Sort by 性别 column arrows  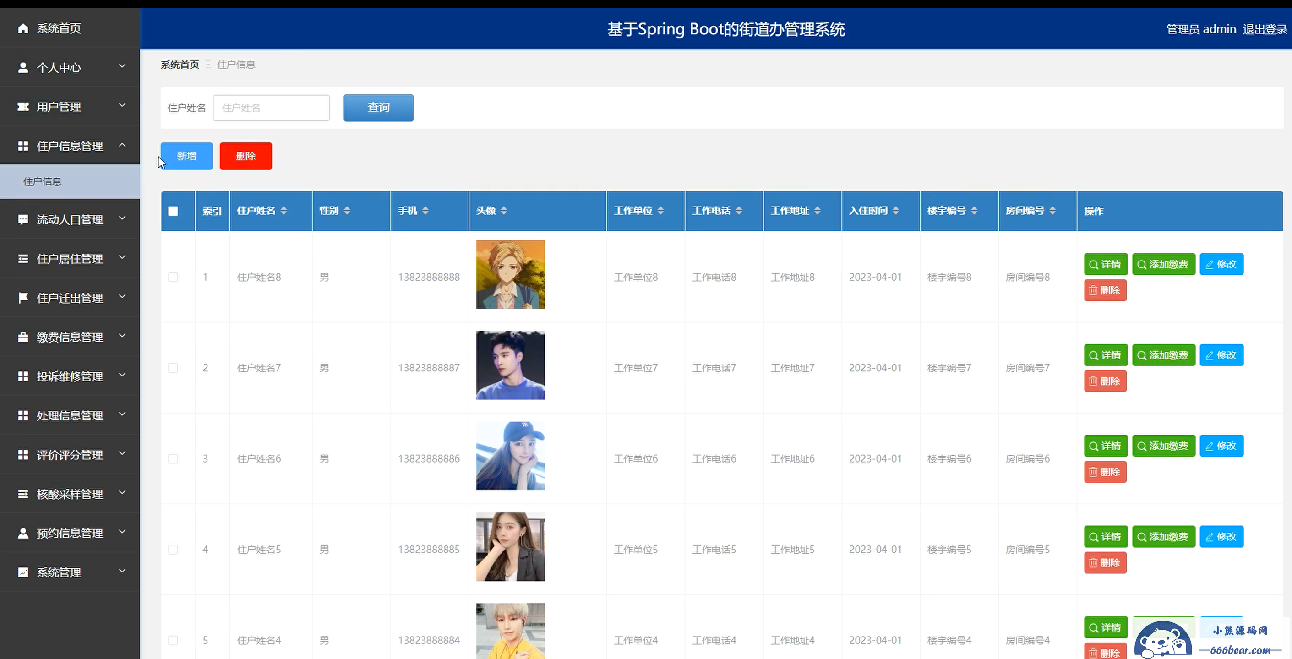[347, 211]
